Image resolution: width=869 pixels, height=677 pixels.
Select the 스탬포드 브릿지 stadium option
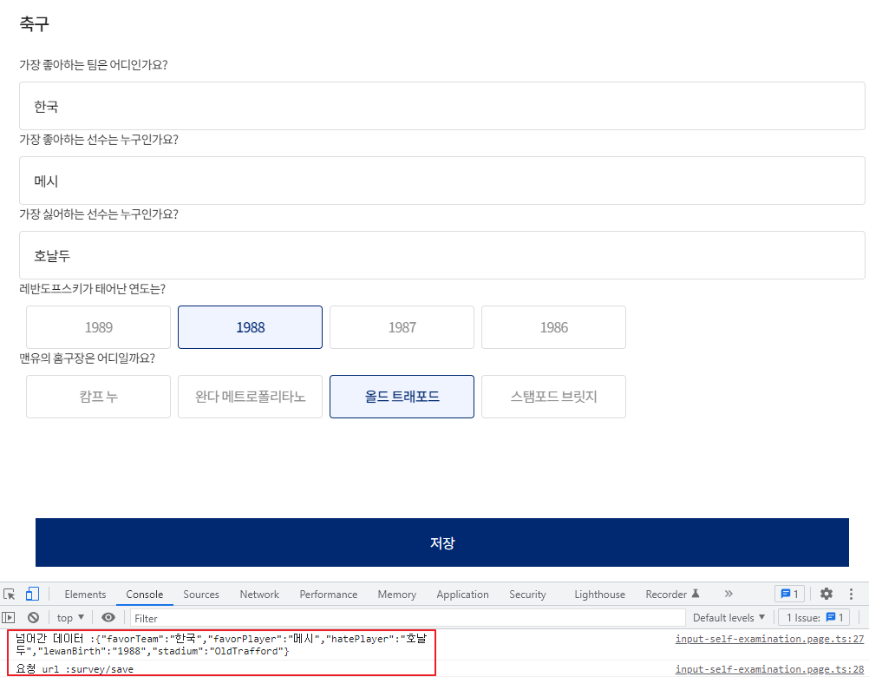(x=553, y=397)
